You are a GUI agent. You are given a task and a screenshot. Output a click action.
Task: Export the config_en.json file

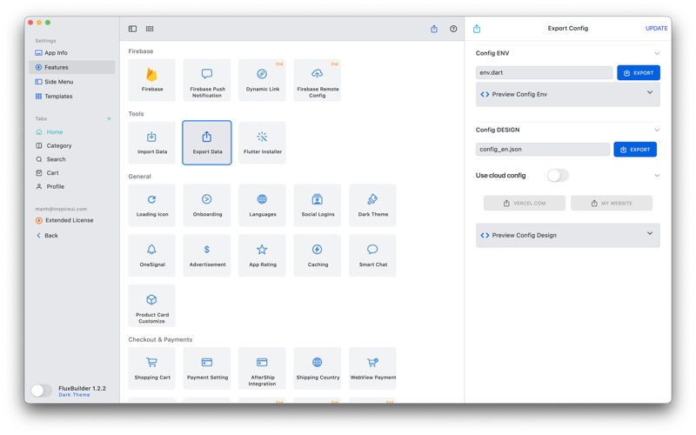tap(635, 150)
